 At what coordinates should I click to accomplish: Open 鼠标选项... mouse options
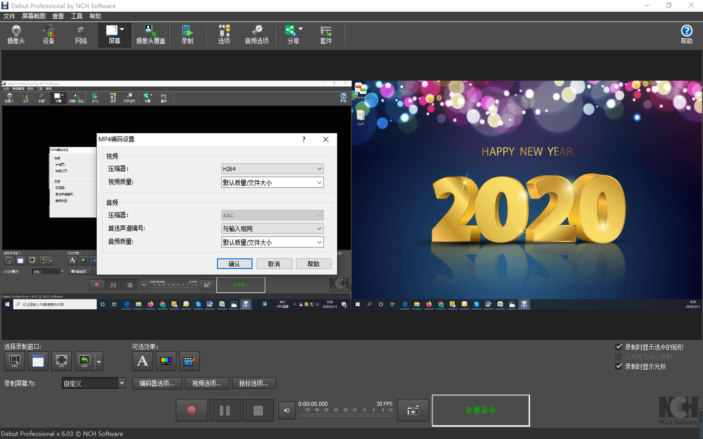(x=254, y=383)
